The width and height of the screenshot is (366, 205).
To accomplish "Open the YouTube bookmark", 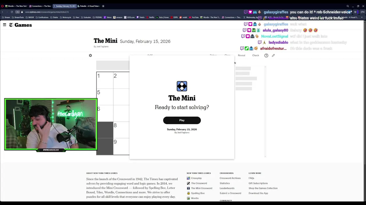I will (x=194, y=17).
